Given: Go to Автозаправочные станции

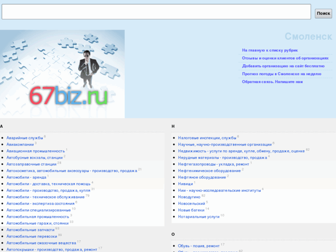Looking at the screenshot, I should (31, 164).
